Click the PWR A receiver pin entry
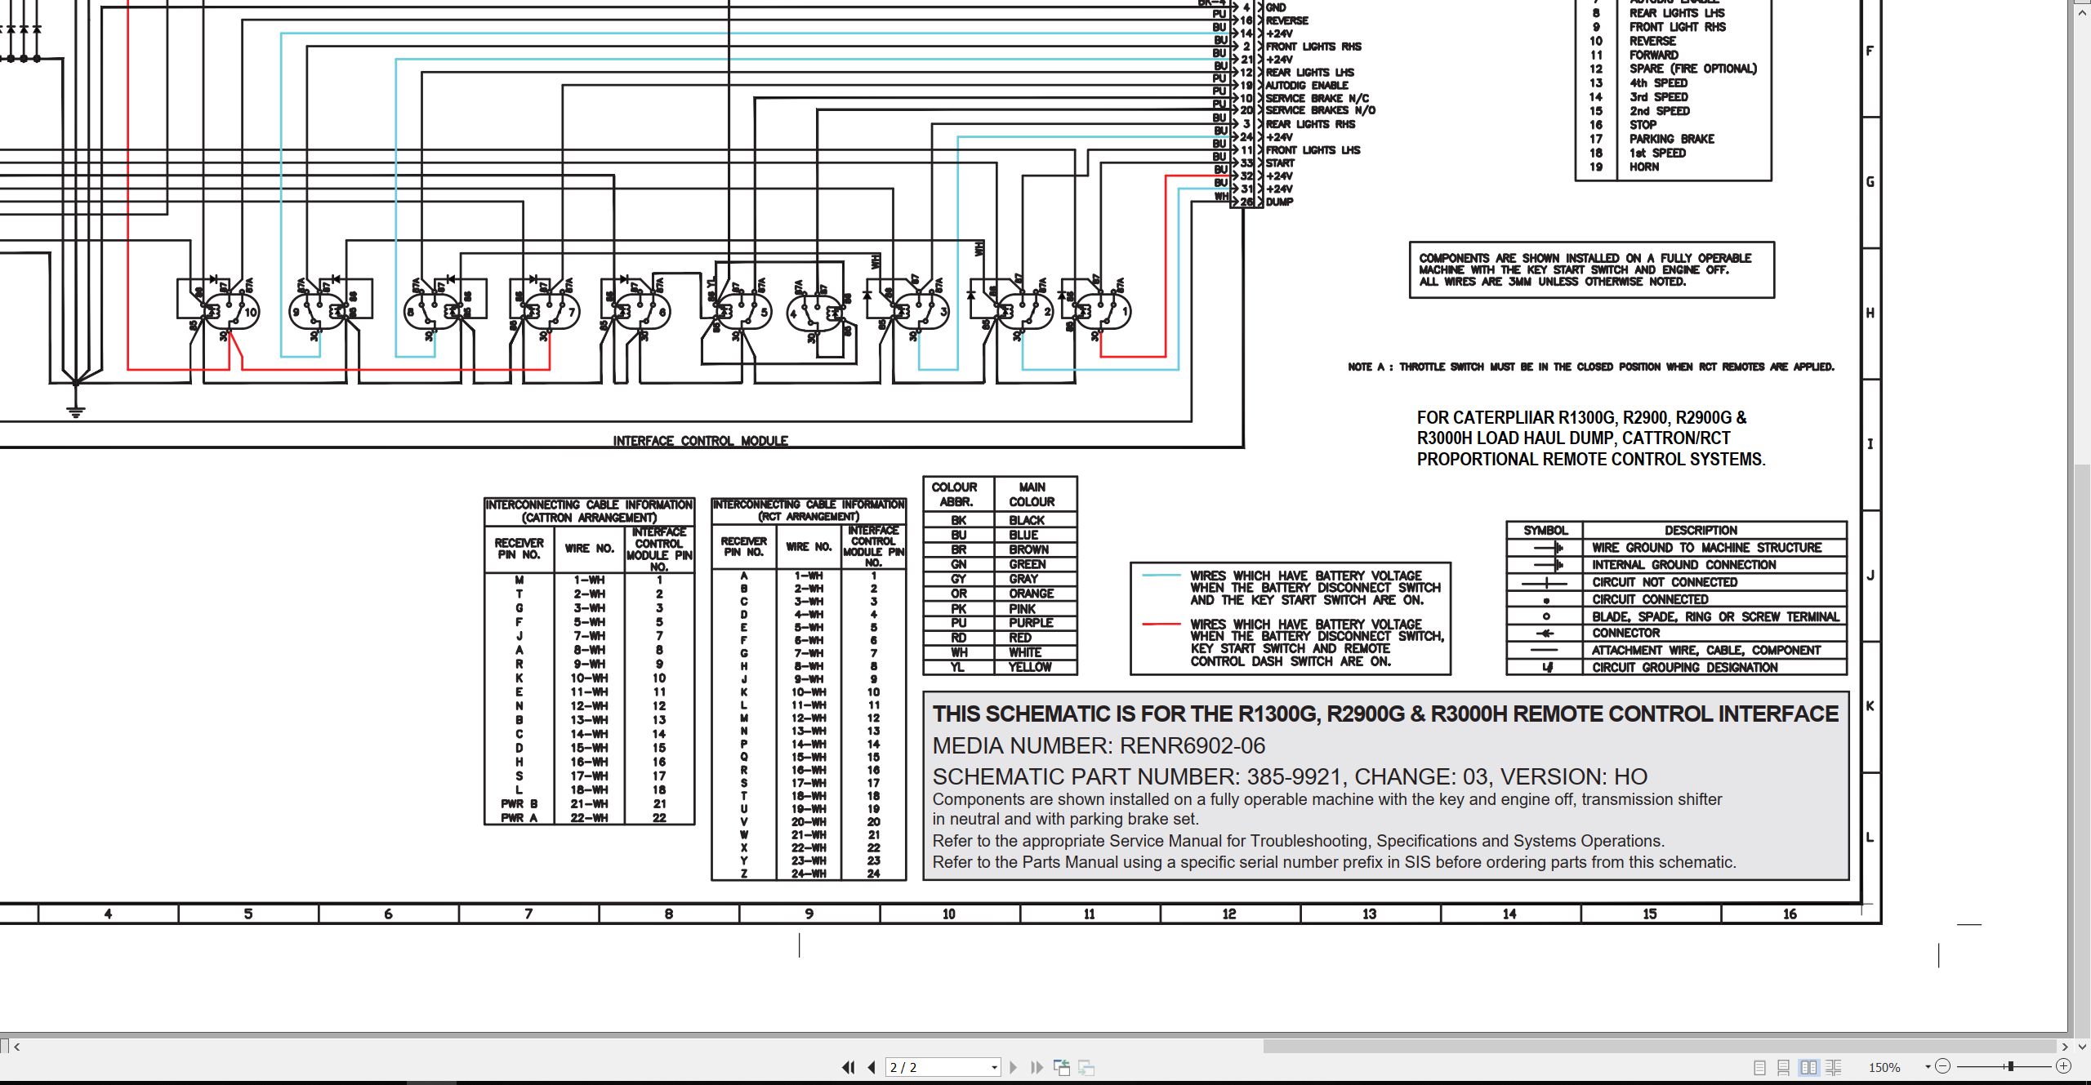Viewport: 2091px width, 1085px height. point(519,817)
